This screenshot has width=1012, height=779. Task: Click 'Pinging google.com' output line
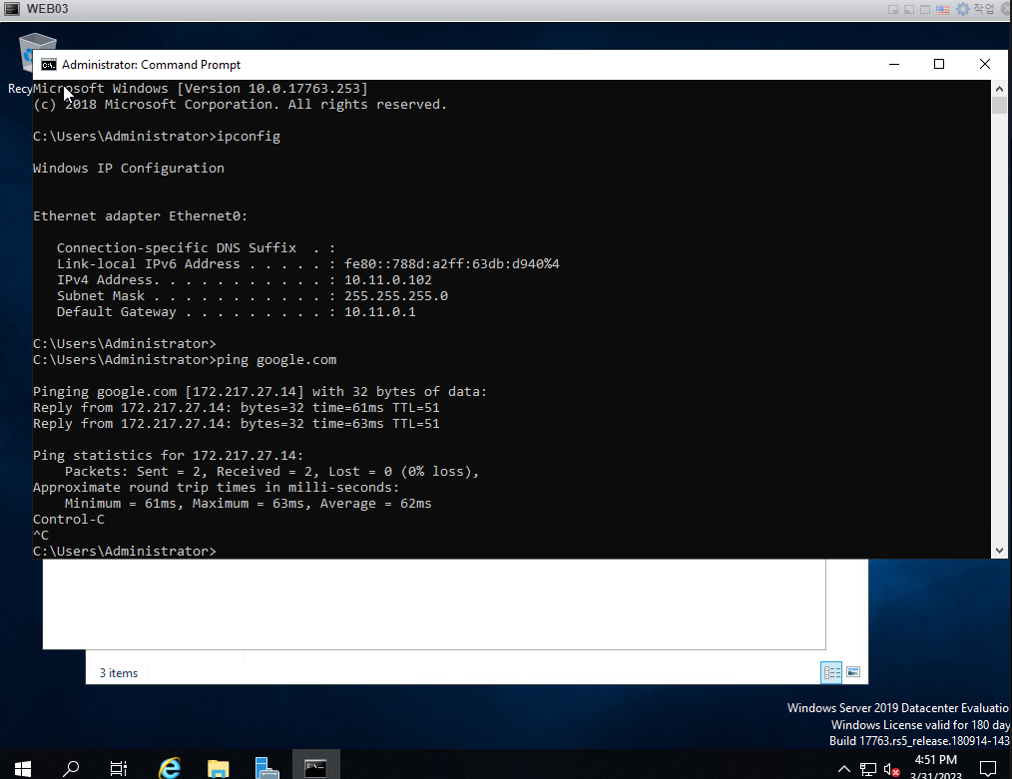click(260, 391)
